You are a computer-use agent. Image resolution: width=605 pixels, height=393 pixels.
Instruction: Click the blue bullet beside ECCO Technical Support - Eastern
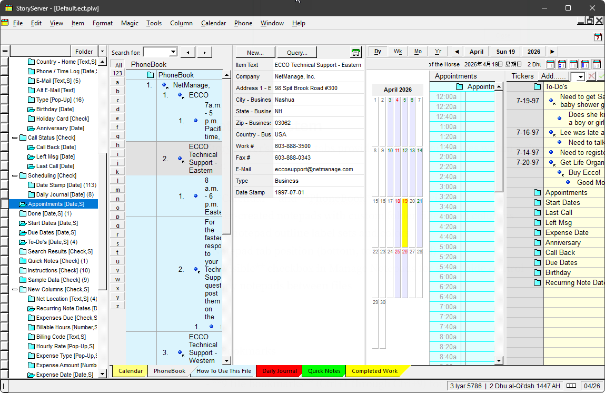click(x=181, y=159)
